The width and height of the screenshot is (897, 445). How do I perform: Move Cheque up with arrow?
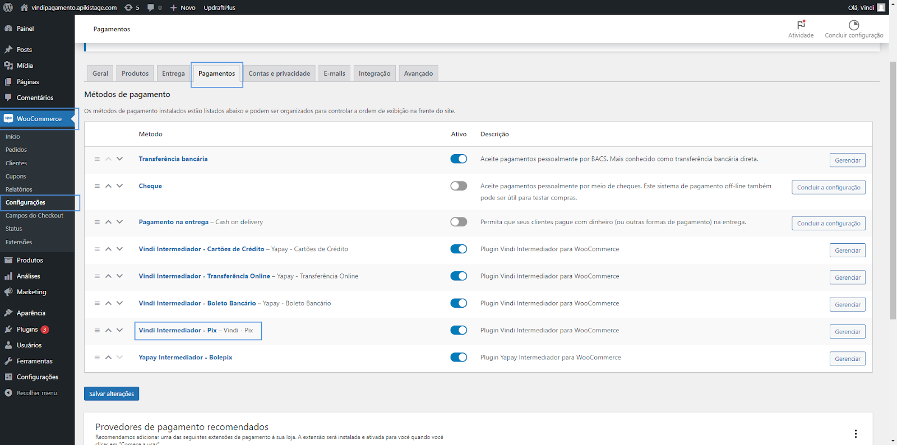point(108,186)
